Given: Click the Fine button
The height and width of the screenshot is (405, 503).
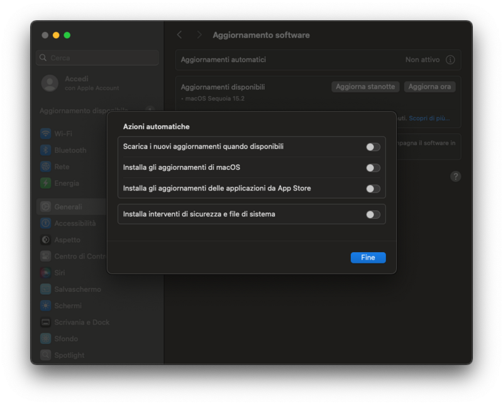Looking at the screenshot, I should tap(368, 257).
